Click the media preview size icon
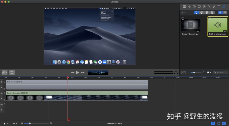 (x=184, y=72)
